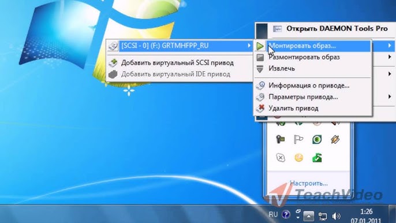The height and width of the screenshot is (223, 396).
Task: Click the yellow round face tray icon
Action: (298, 158)
